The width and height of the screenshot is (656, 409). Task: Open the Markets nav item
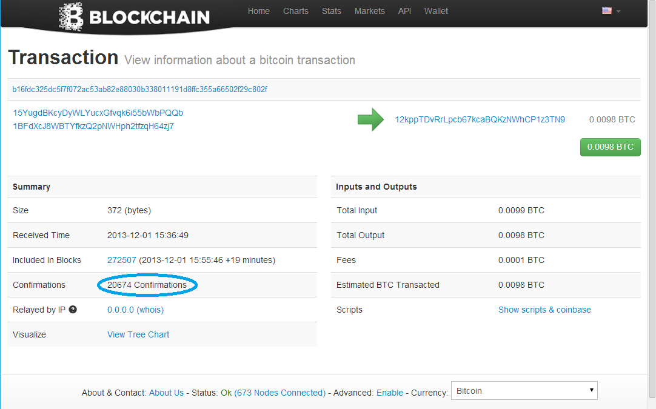[369, 12]
